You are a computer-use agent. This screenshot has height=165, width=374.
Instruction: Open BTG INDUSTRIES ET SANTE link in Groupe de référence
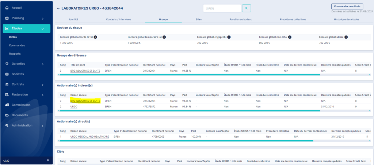[85, 71]
